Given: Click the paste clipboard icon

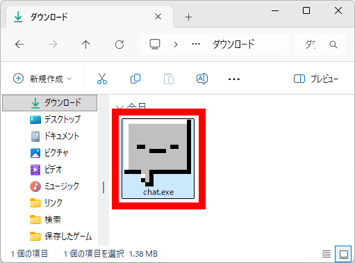Looking at the screenshot, I should [x=169, y=79].
